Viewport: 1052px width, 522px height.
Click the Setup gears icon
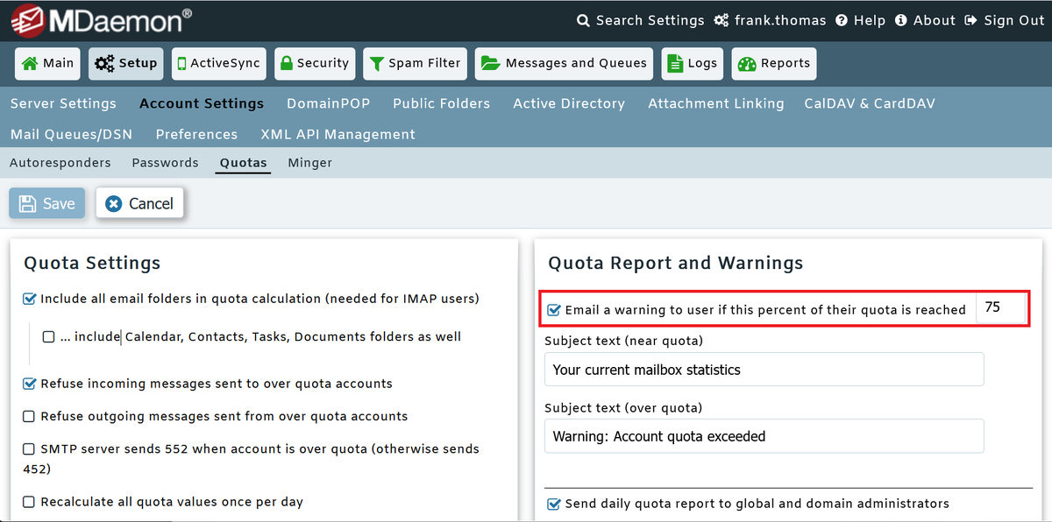pyautogui.click(x=104, y=63)
